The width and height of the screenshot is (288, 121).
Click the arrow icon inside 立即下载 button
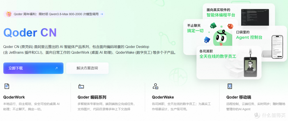point(56,68)
